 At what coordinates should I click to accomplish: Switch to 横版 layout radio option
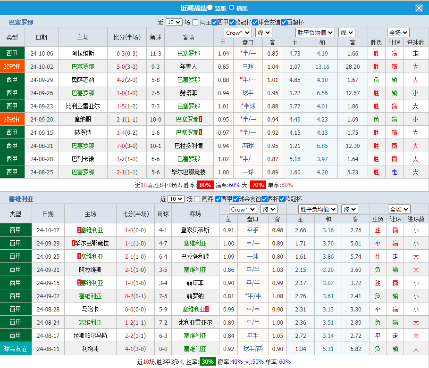(x=231, y=8)
